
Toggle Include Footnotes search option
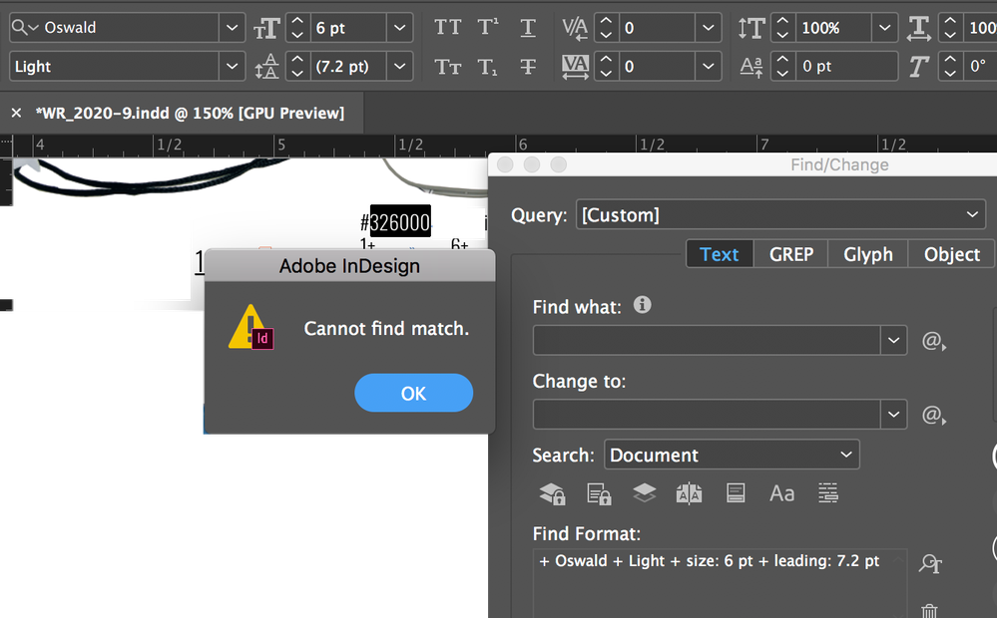(x=736, y=492)
